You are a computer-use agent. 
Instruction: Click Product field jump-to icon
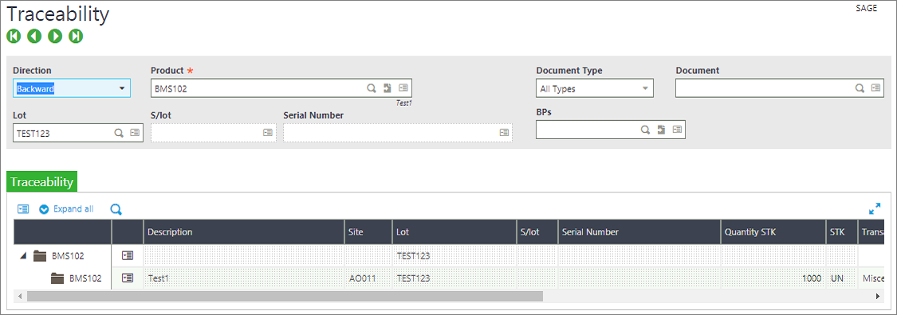388,87
